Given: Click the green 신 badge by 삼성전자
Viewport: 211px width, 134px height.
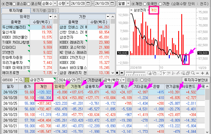Looking at the screenshot, I should [27, 80].
